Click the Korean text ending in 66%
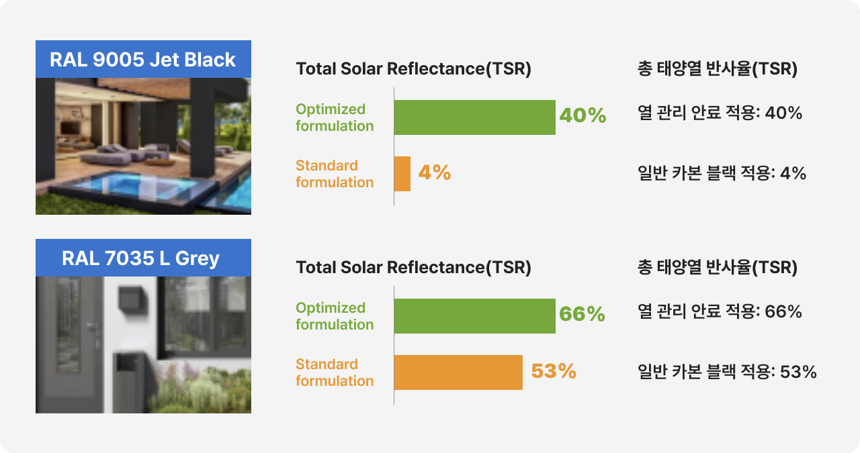This screenshot has height=453, width=860. [720, 311]
